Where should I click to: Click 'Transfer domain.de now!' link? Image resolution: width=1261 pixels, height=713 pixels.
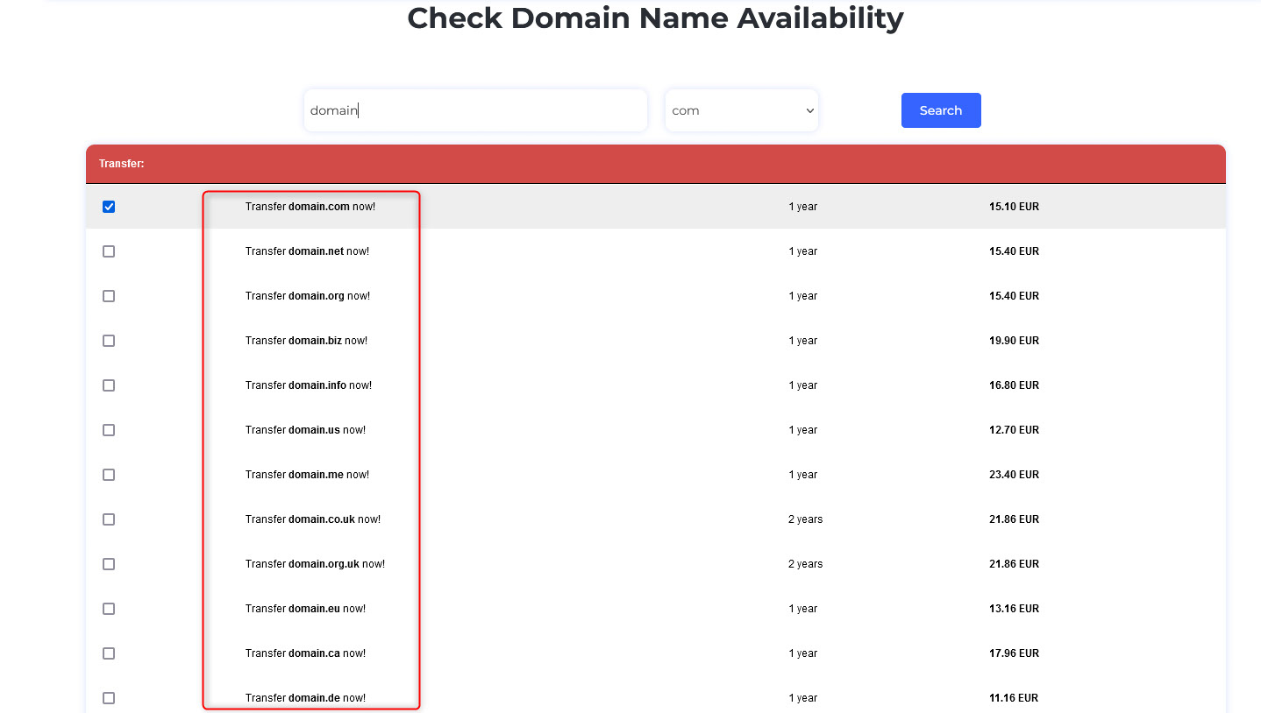click(x=305, y=697)
